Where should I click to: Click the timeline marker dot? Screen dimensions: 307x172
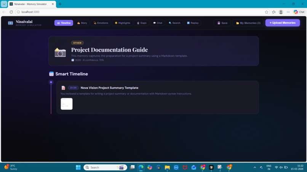[51, 82]
